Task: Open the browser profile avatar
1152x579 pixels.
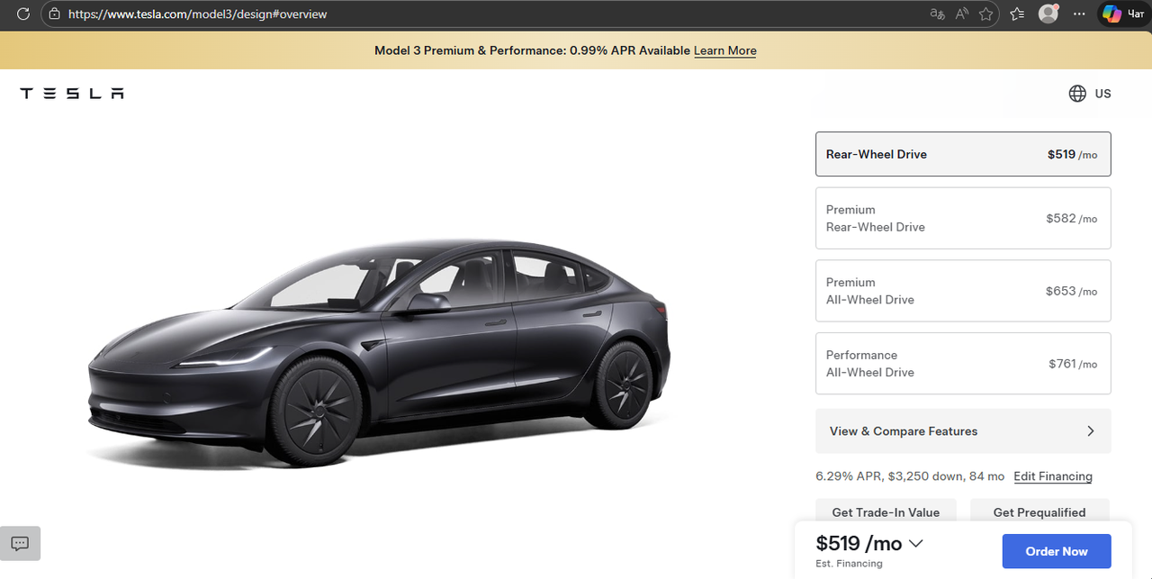Action: pyautogui.click(x=1048, y=14)
